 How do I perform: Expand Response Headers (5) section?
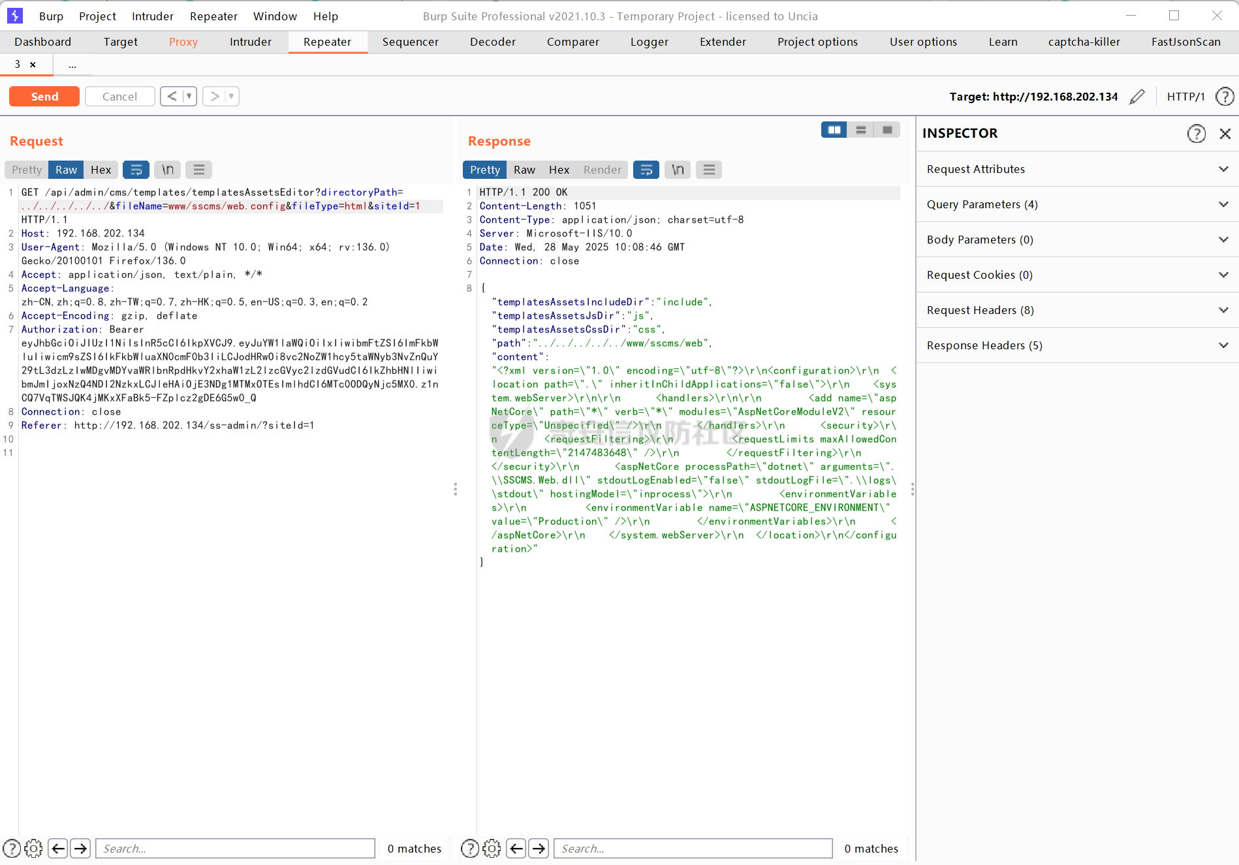coord(1078,345)
